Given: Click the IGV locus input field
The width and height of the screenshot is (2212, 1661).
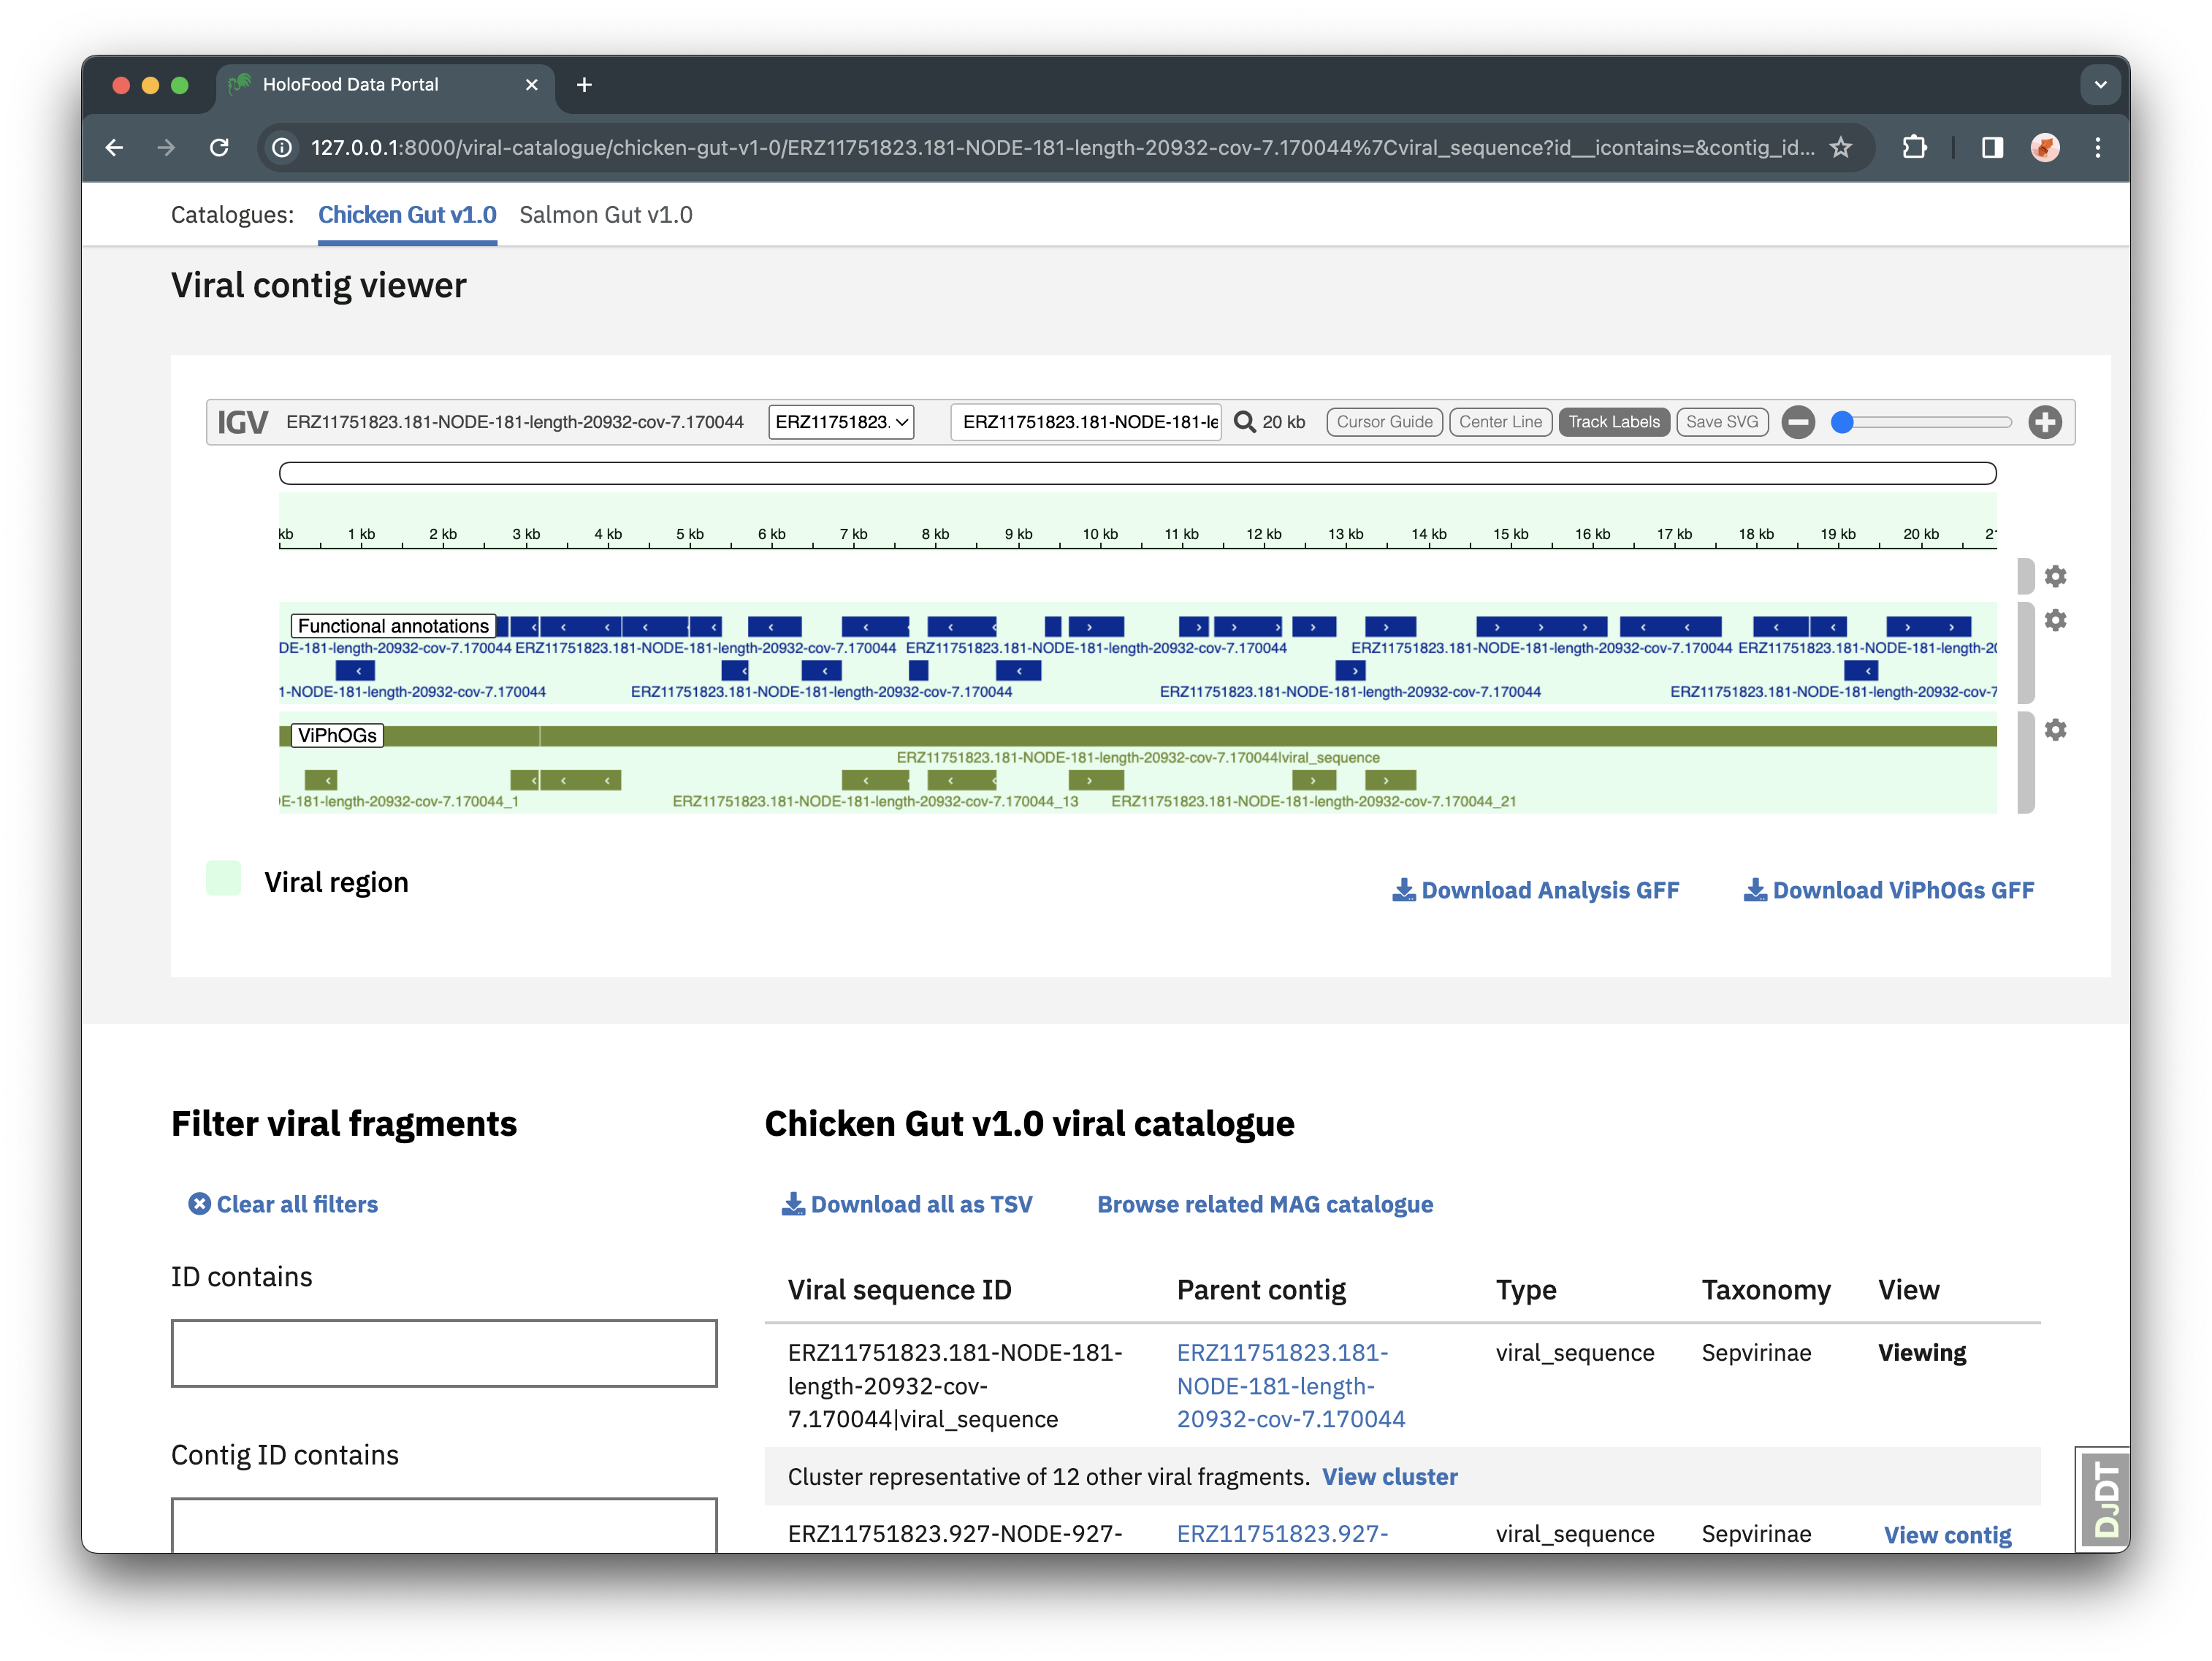Looking at the screenshot, I should tap(1087, 422).
